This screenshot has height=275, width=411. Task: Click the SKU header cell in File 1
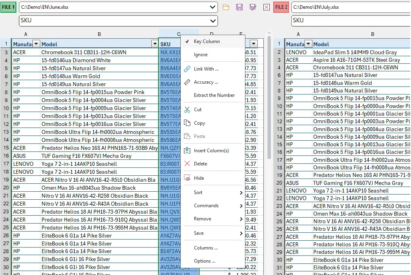170,44
